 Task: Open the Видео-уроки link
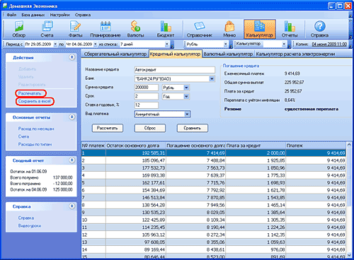point(30,225)
